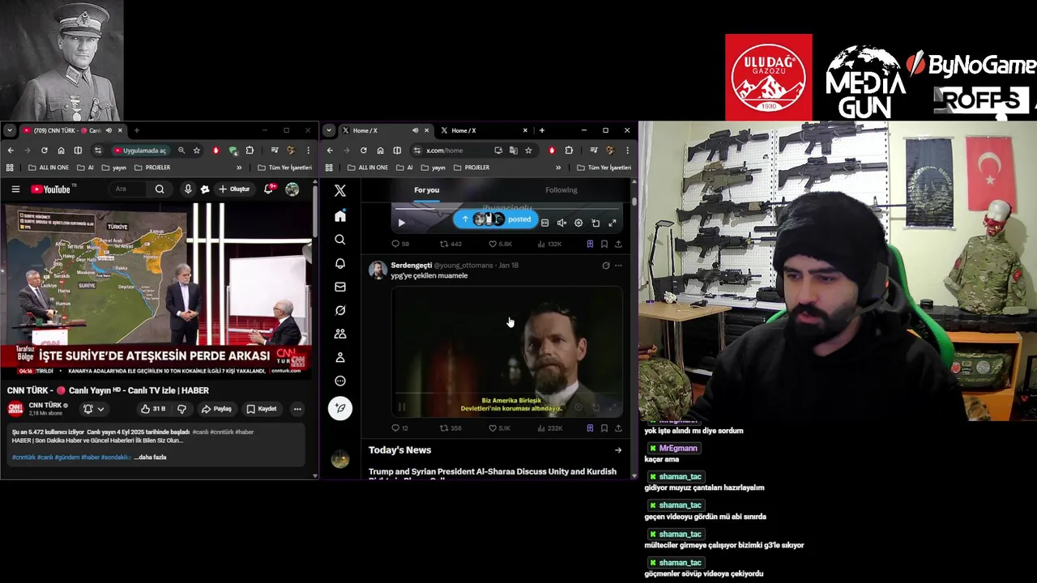Save video with Kaydet button

pyautogui.click(x=262, y=409)
